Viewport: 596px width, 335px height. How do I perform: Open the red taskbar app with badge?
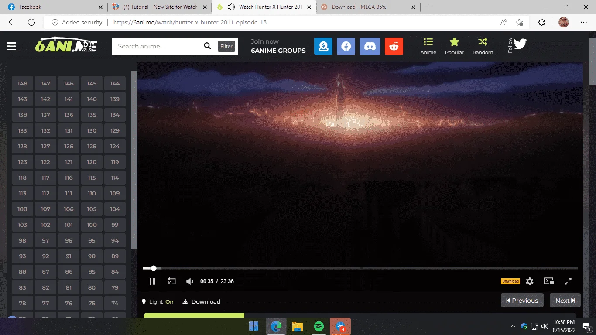click(x=340, y=326)
